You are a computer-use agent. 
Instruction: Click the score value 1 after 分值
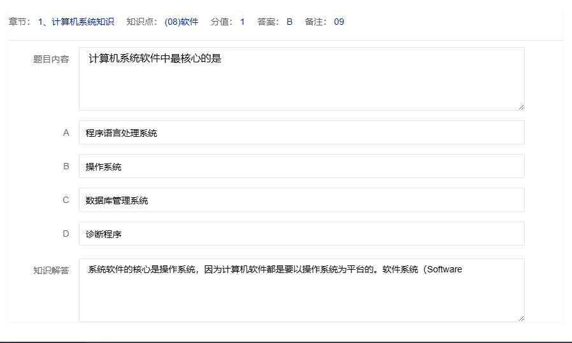pos(242,22)
